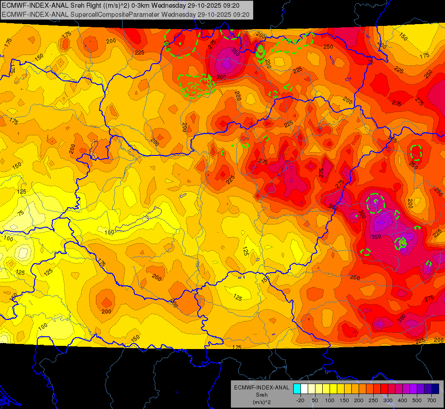This screenshot has width=445, height=409.
Task: Click the Sreh Right 0-3km title line
Action: 120,5
